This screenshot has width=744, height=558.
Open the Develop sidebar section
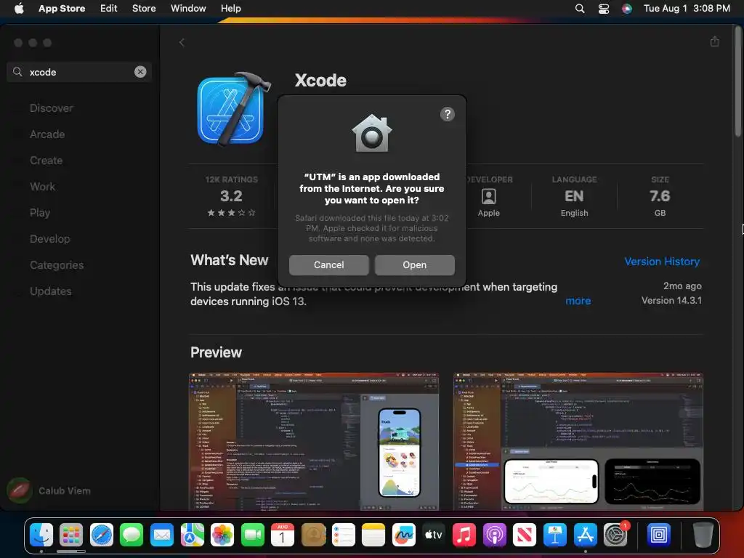pos(50,238)
